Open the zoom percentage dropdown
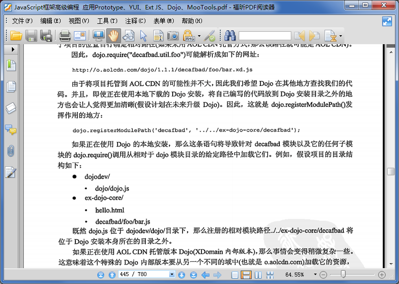 click(315, 275)
